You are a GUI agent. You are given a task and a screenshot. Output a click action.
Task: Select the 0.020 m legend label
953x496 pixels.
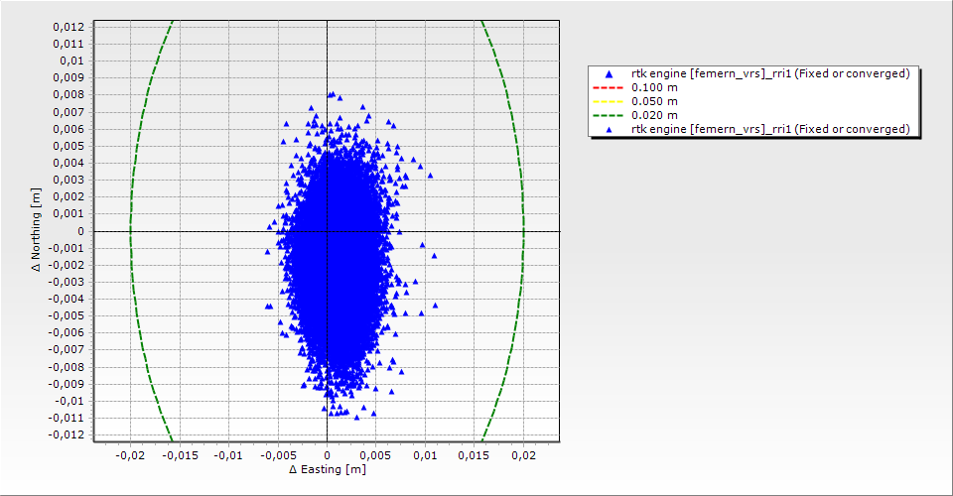pyautogui.click(x=654, y=115)
